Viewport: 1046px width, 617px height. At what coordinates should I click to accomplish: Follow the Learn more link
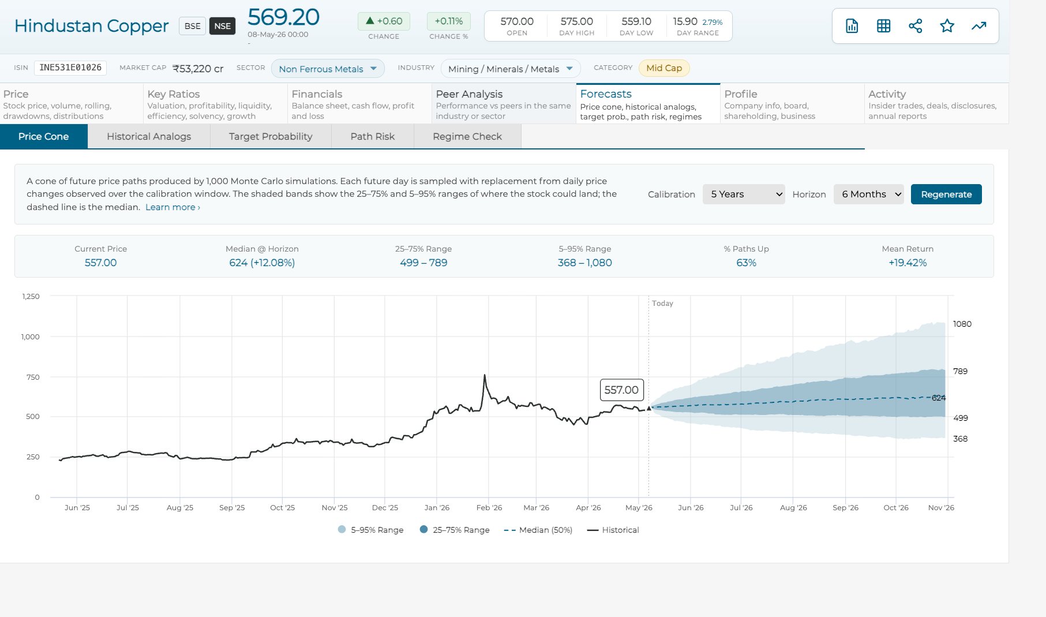click(x=173, y=207)
